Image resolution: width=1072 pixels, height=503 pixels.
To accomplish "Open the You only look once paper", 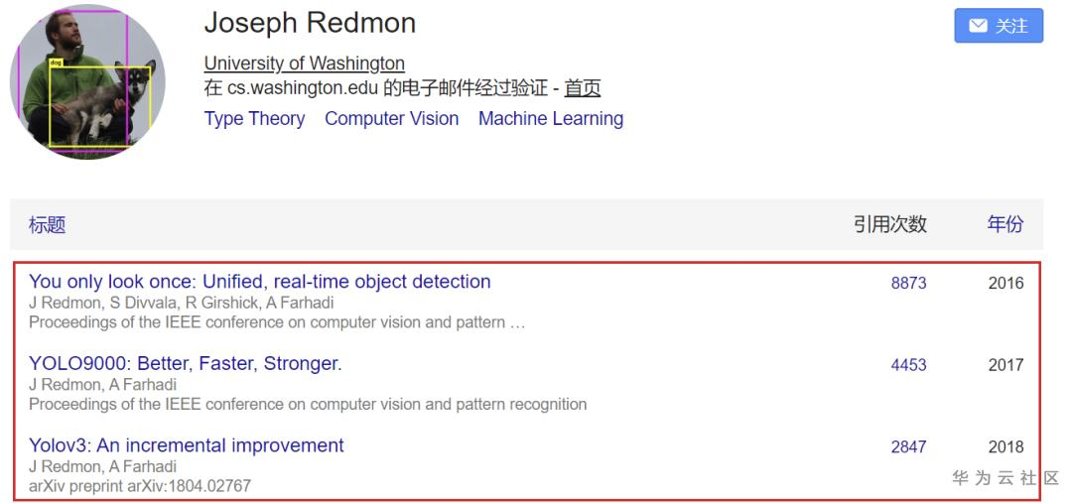I will point(259,282).
